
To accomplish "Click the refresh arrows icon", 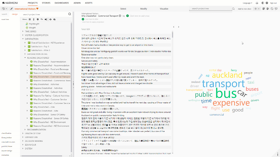I will point(272,9).
